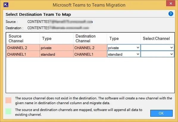Viewport: 178px width, 122px height.
Task: Click the Source Channel column header
Action: tap(23, 38)
